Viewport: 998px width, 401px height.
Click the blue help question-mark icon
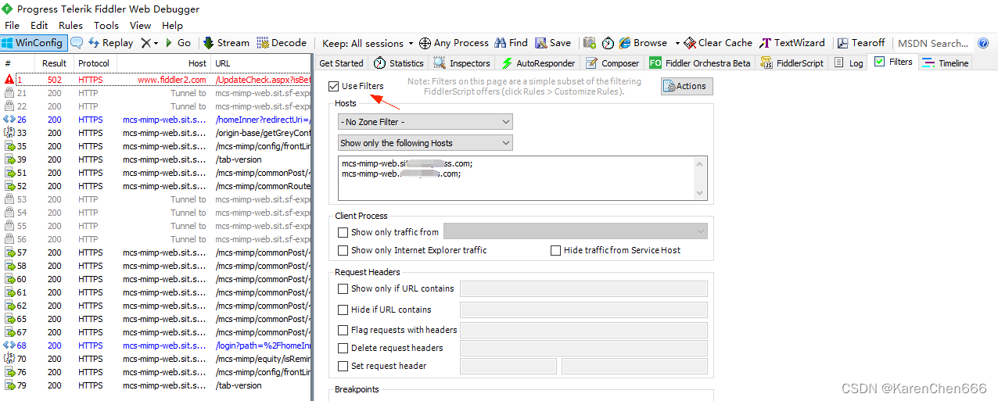click(983, 43)
